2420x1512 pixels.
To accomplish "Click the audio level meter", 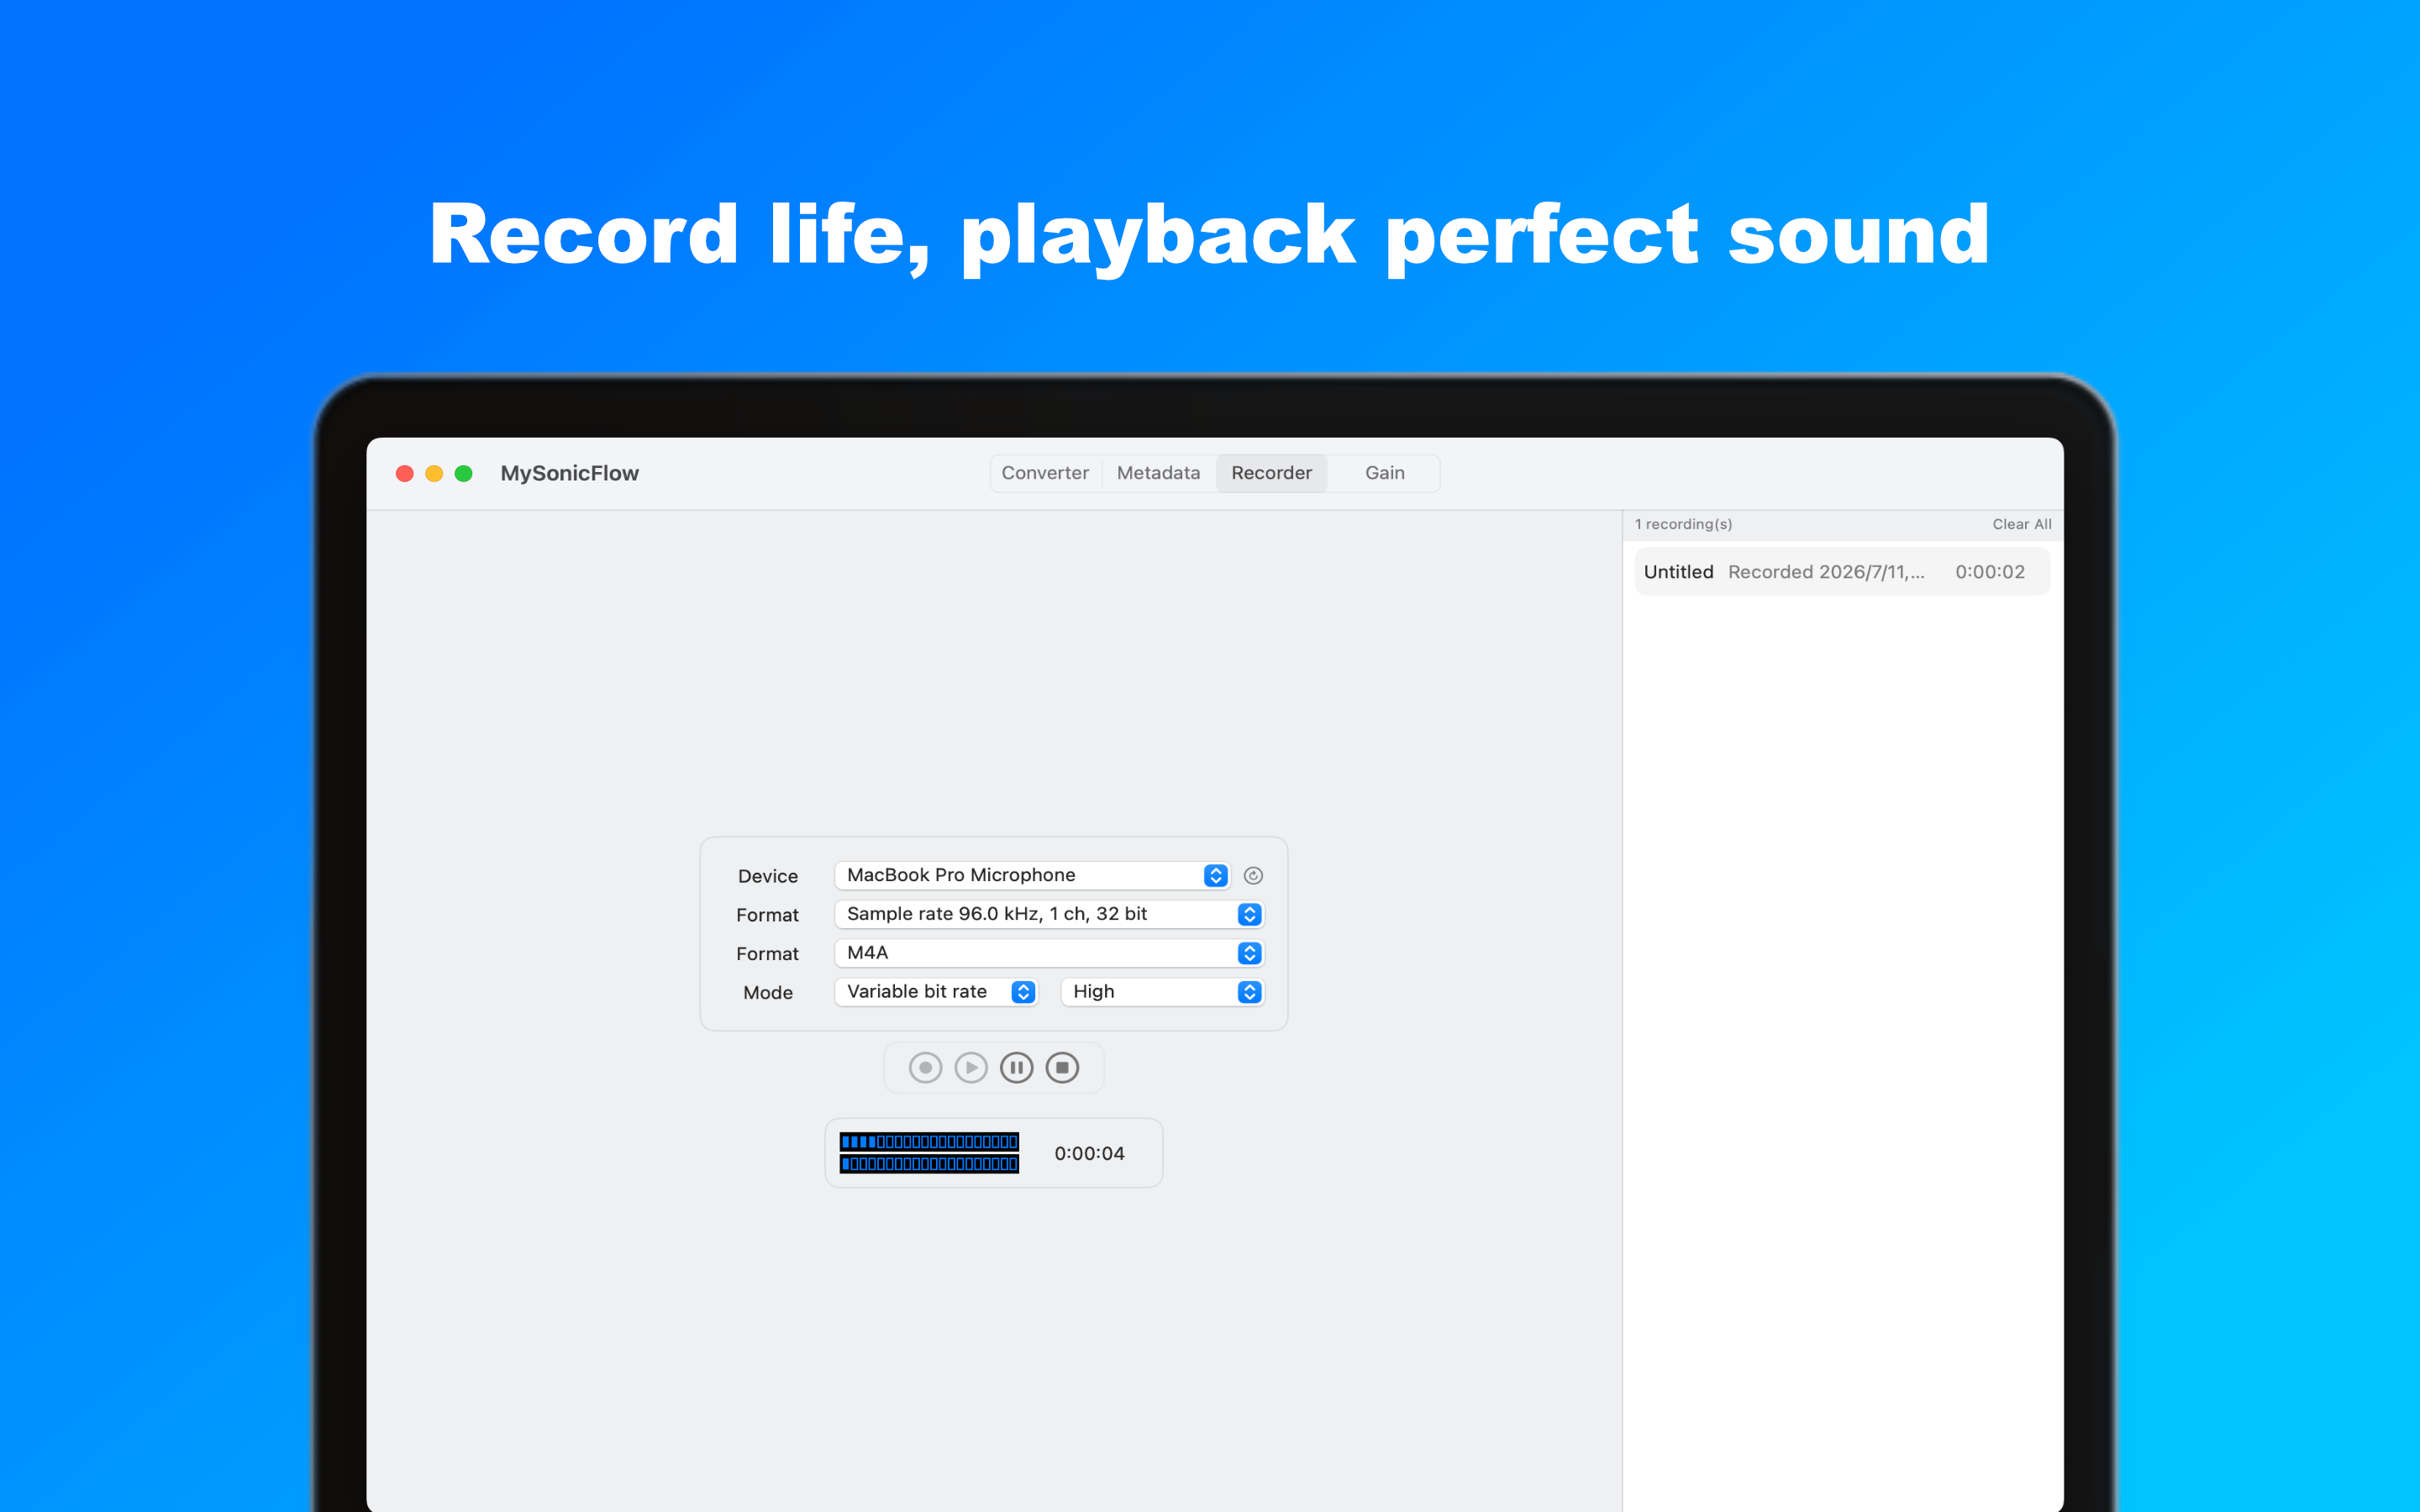I will pyautogui.click(x=929, y=1153).
